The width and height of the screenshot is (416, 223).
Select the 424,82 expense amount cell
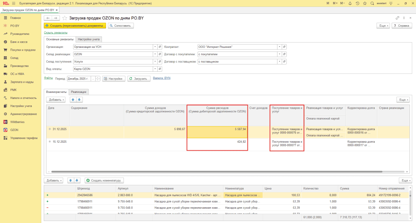(x=217, y=145)
